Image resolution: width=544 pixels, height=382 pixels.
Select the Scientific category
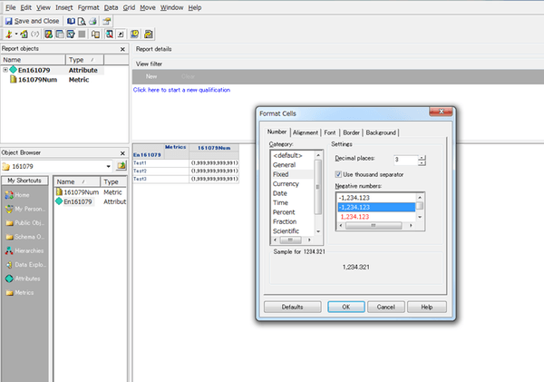tap(286, 231)
